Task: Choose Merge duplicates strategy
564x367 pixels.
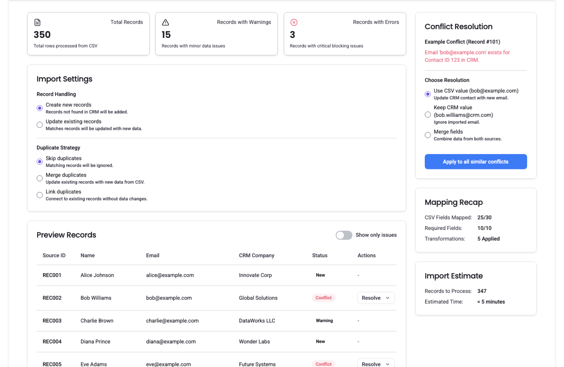Action: tap(40, 178)
